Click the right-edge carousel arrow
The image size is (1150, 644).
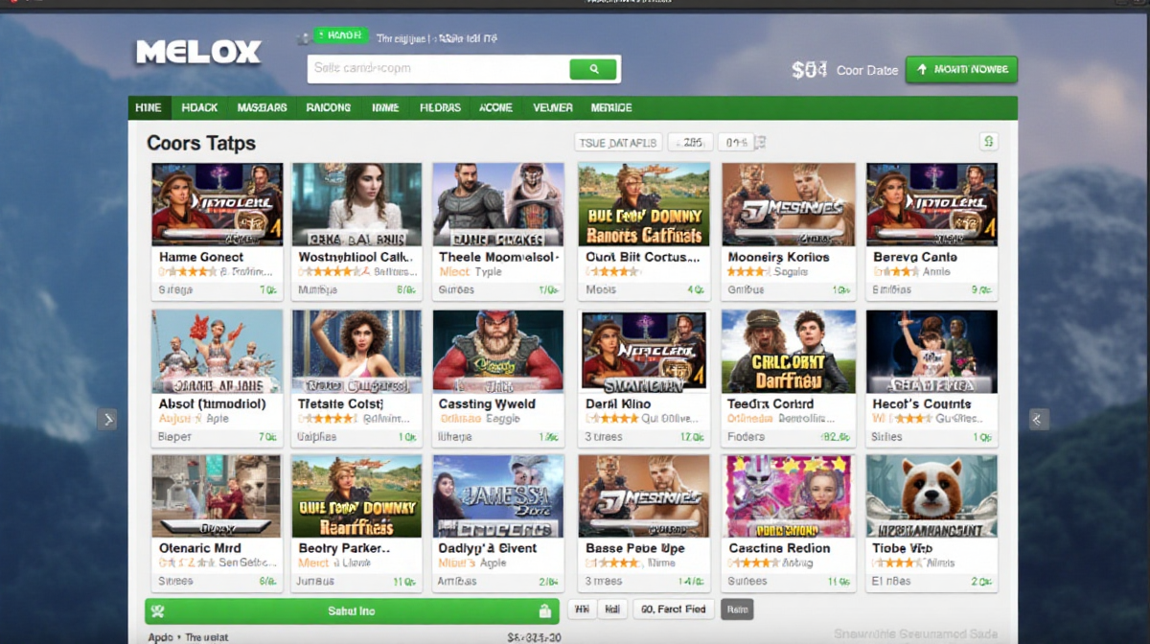pos(1039,419)
